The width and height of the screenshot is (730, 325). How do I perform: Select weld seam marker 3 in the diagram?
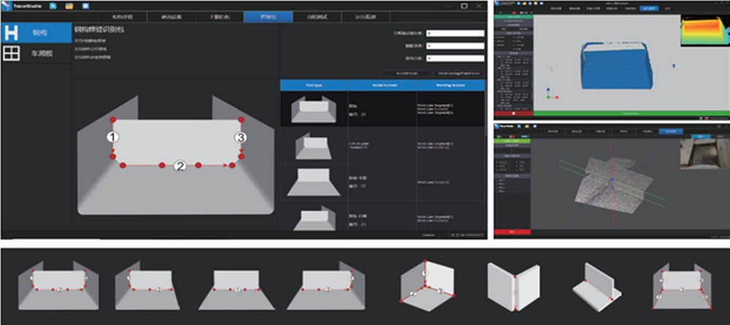click(238, 137)
